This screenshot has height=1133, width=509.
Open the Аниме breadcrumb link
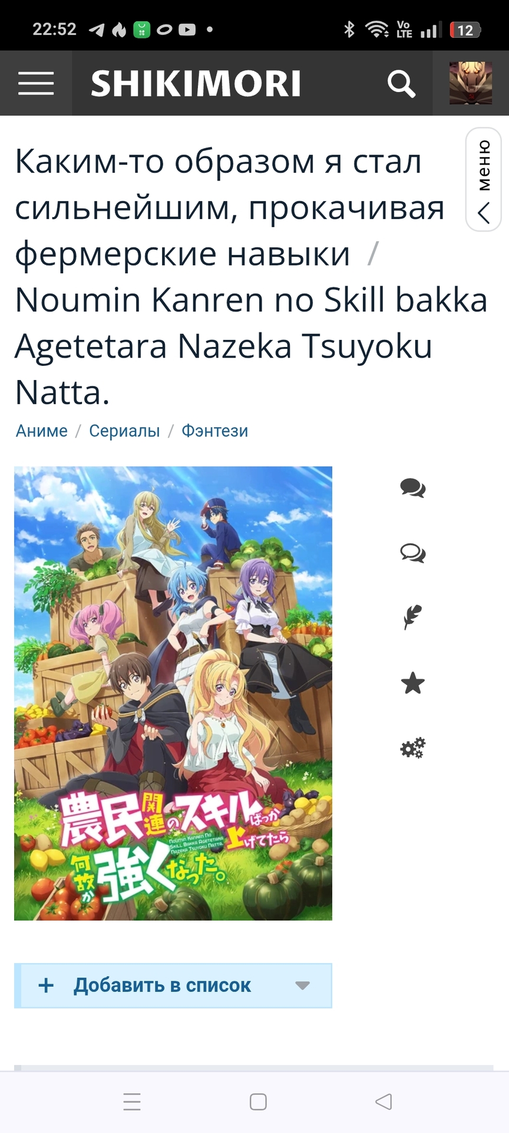pos(42,431)
